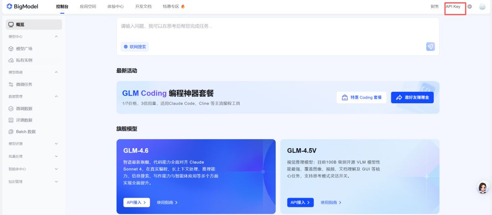Open the 财务 page
This screenshot has width=492, height=215.
click(x=435, y=6)
